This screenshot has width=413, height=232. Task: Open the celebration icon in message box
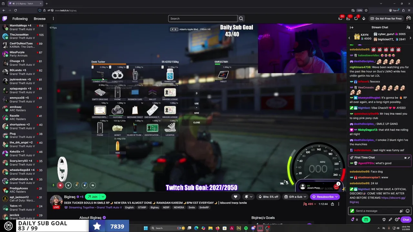(401, 211)
